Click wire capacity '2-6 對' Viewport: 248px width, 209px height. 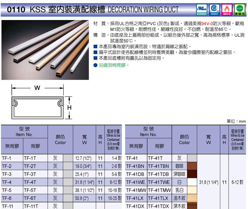pos(117,166)
